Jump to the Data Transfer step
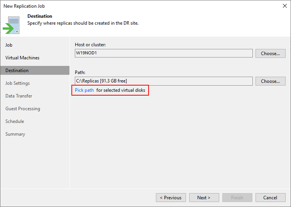291x207 pixels. [x=19, y=96]
